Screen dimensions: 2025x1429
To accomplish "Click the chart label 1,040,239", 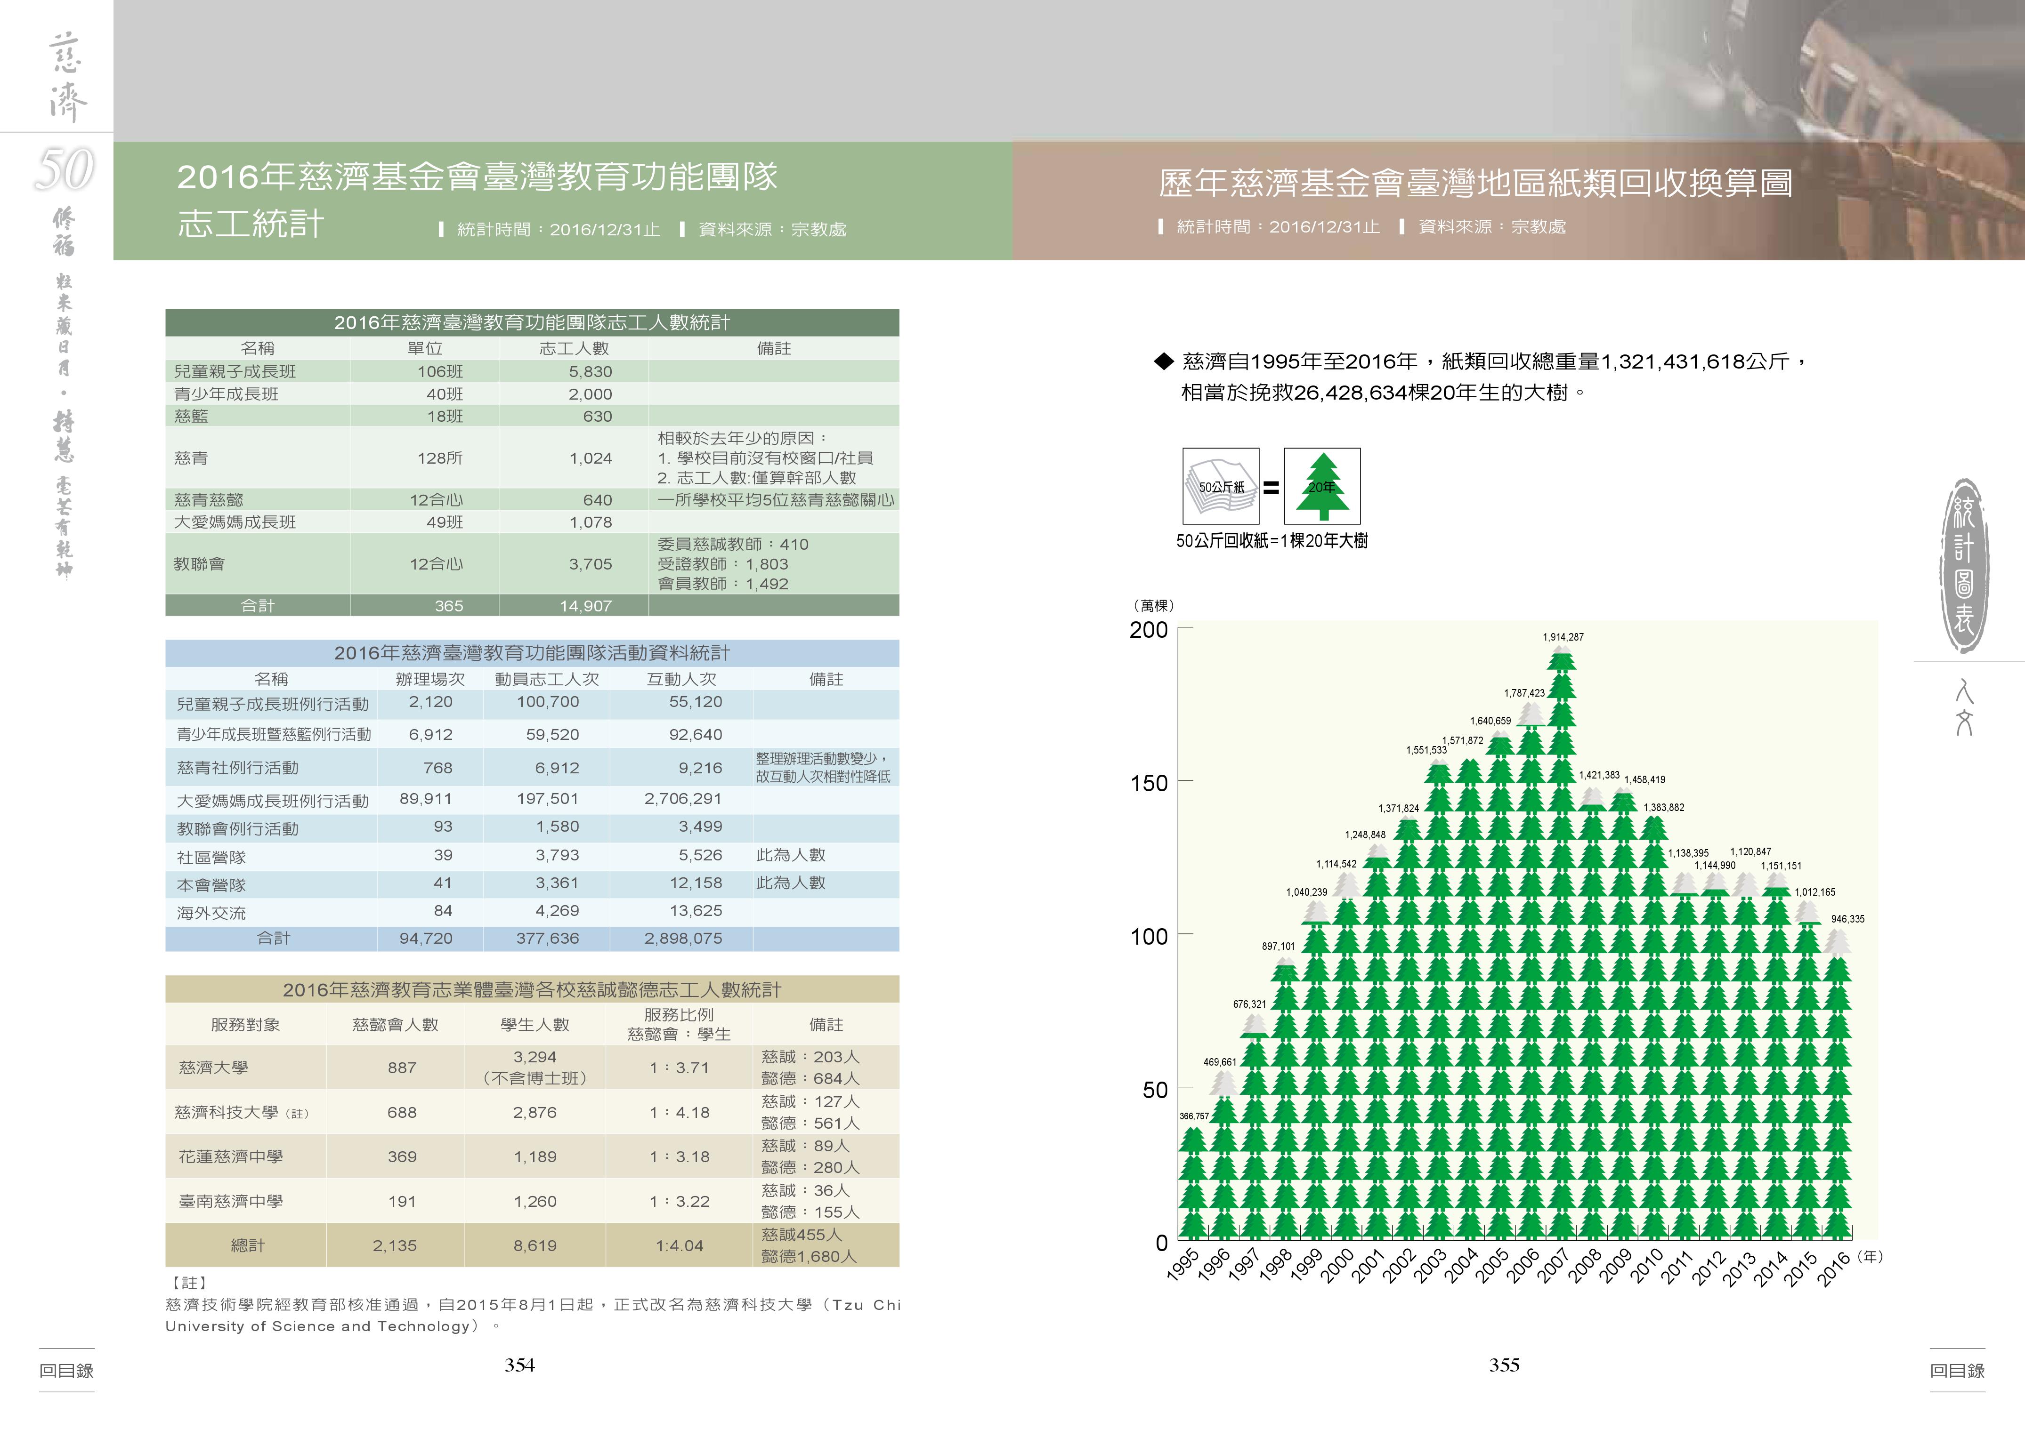I will point(1306,892).
